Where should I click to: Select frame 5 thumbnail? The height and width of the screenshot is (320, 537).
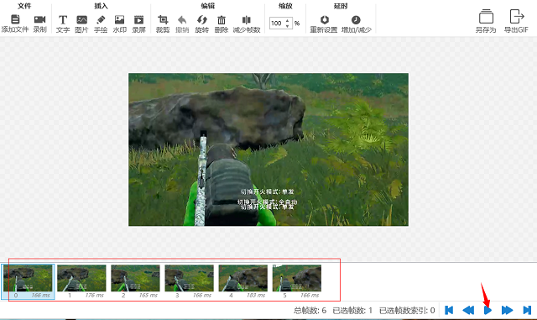[296, 278]
